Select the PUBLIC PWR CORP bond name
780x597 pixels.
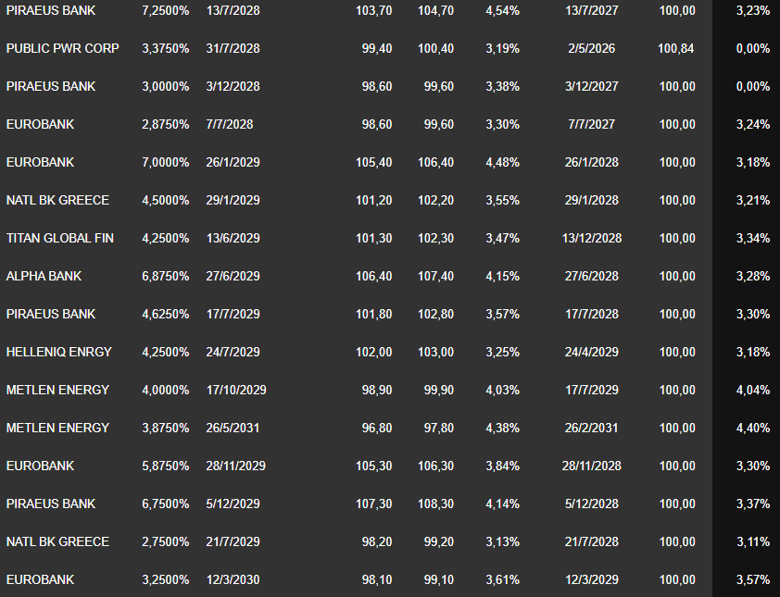[x=62, y=48]
